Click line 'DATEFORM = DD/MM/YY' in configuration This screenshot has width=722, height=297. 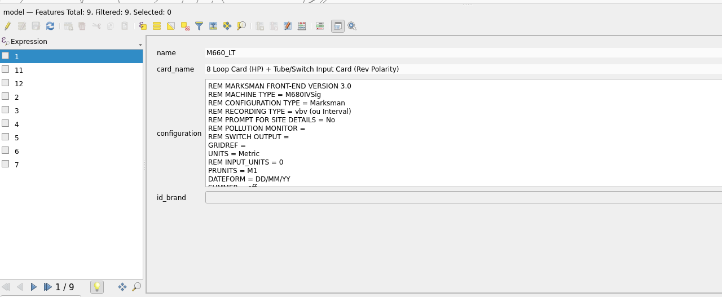249,179
